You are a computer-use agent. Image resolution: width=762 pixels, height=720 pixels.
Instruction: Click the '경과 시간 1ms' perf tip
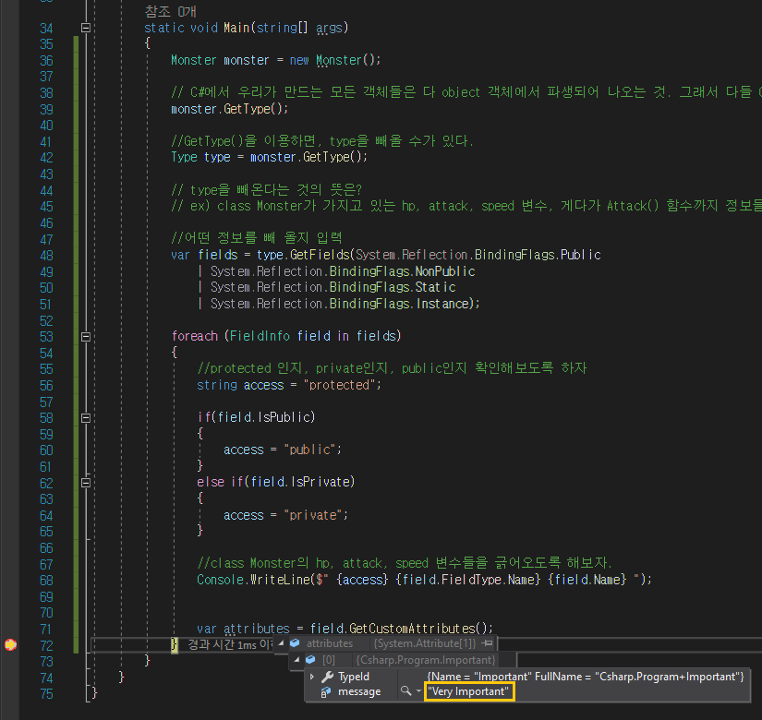pyautogui.click(x=230, y=644)
